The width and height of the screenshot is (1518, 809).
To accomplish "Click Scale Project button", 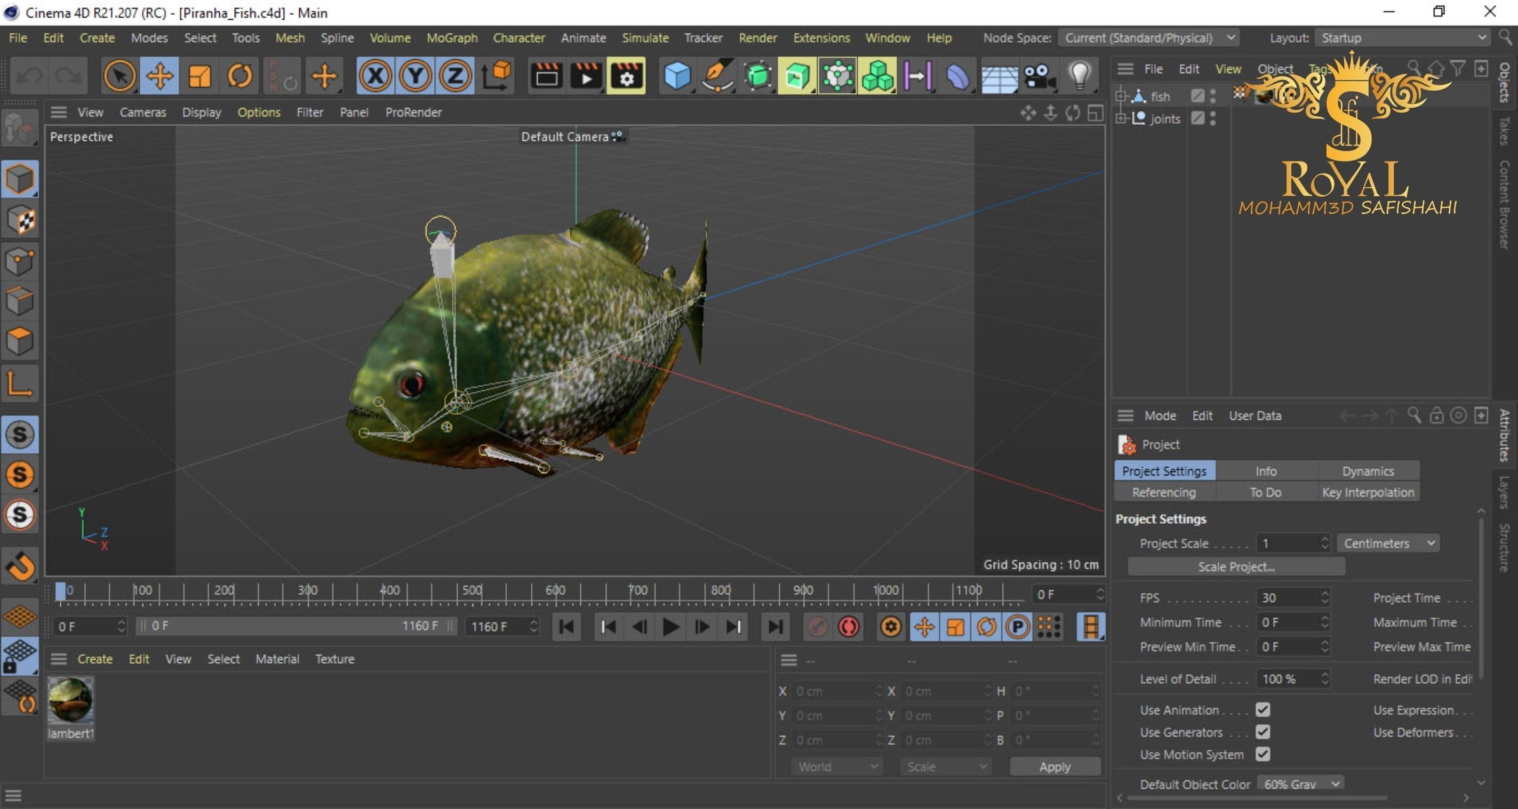I will click(x=1236, y=566).
